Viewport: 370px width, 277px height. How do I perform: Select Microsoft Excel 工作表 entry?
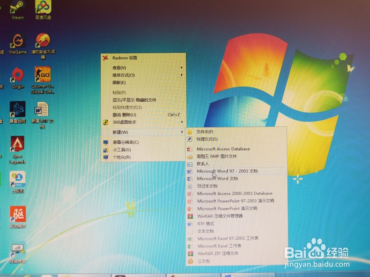237,246
